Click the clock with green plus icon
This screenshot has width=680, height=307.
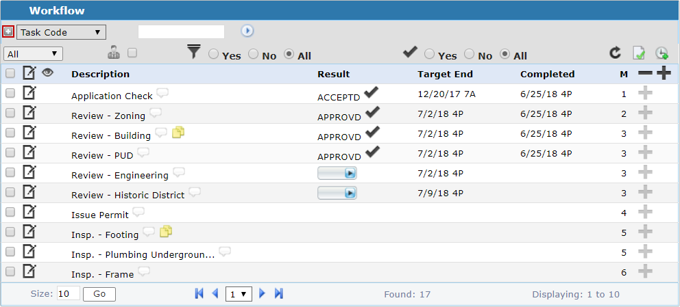pyautogui.click(x=661, y=53)
